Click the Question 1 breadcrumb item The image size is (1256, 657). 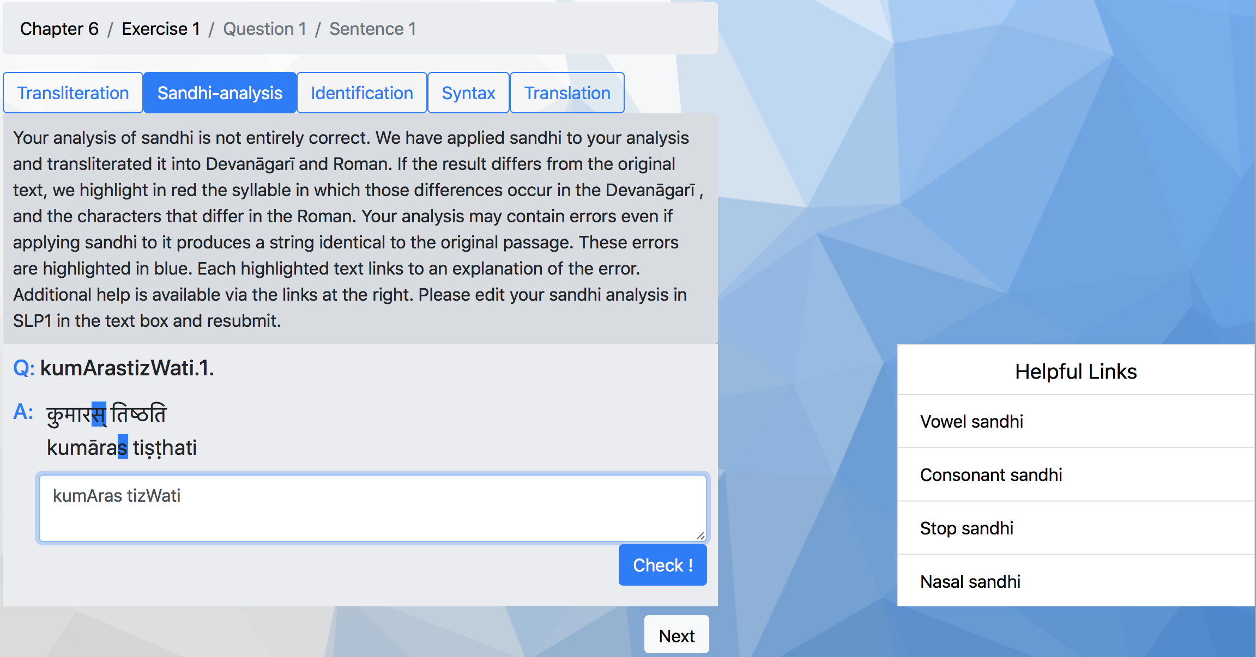(x=265, y=29)
